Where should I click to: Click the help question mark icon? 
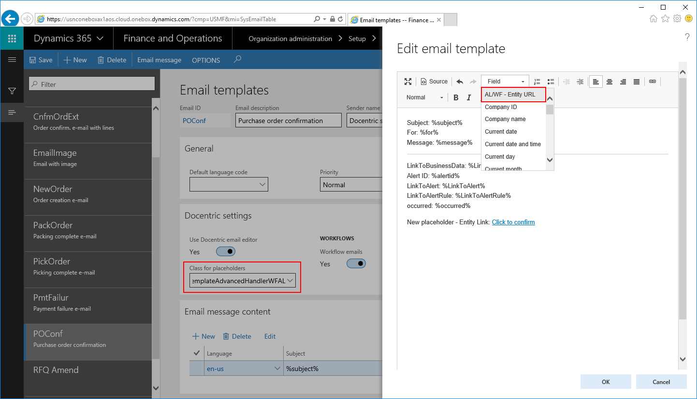click(x=687, y=37)
